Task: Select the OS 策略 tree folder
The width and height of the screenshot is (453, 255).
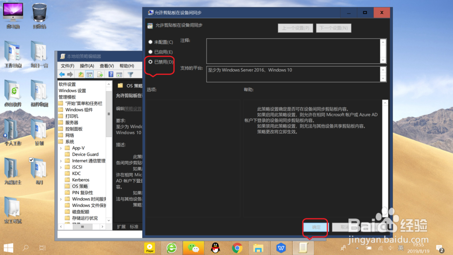Action: point(77,186)
